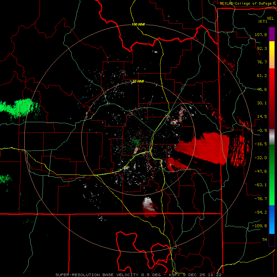Click the 92.3 velocity scale value

point(262,48)
